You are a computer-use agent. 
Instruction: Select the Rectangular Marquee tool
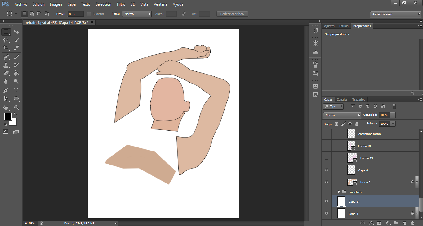click(x=6, y=32)
